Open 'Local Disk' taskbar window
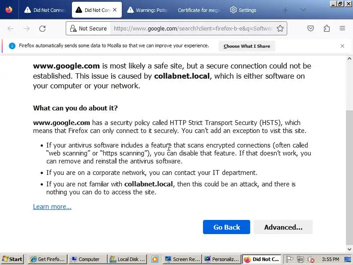This screenshot has width=353, height=265. pos(127,259)
